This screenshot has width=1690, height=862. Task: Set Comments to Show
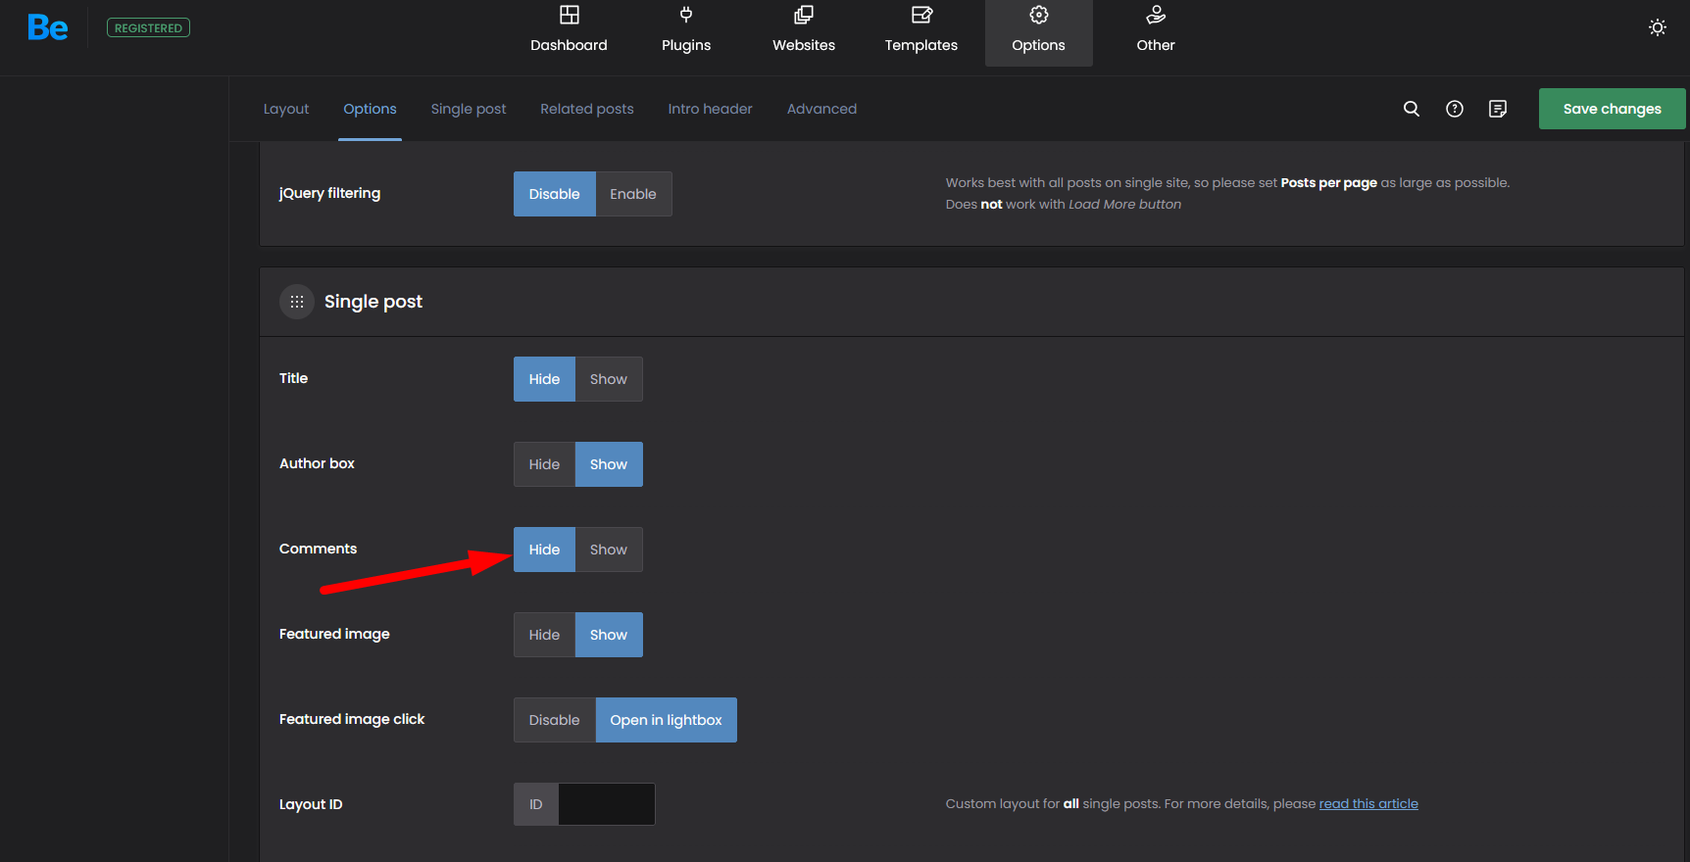point(608,550)
